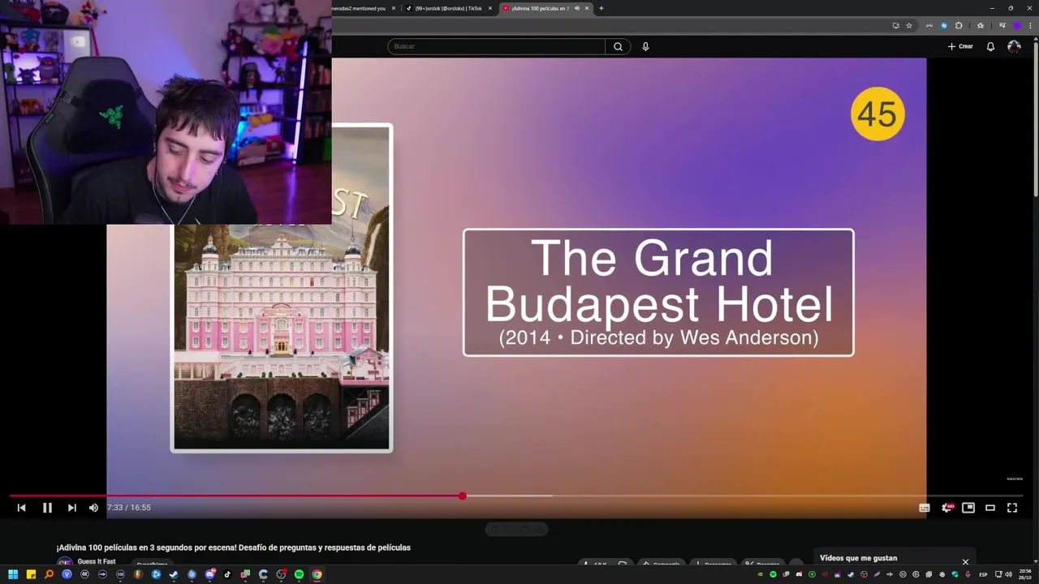Viewport: 1039px width, 584px height.
Task: Open Steam from the taskbar
Action: [x=174, y=574]
